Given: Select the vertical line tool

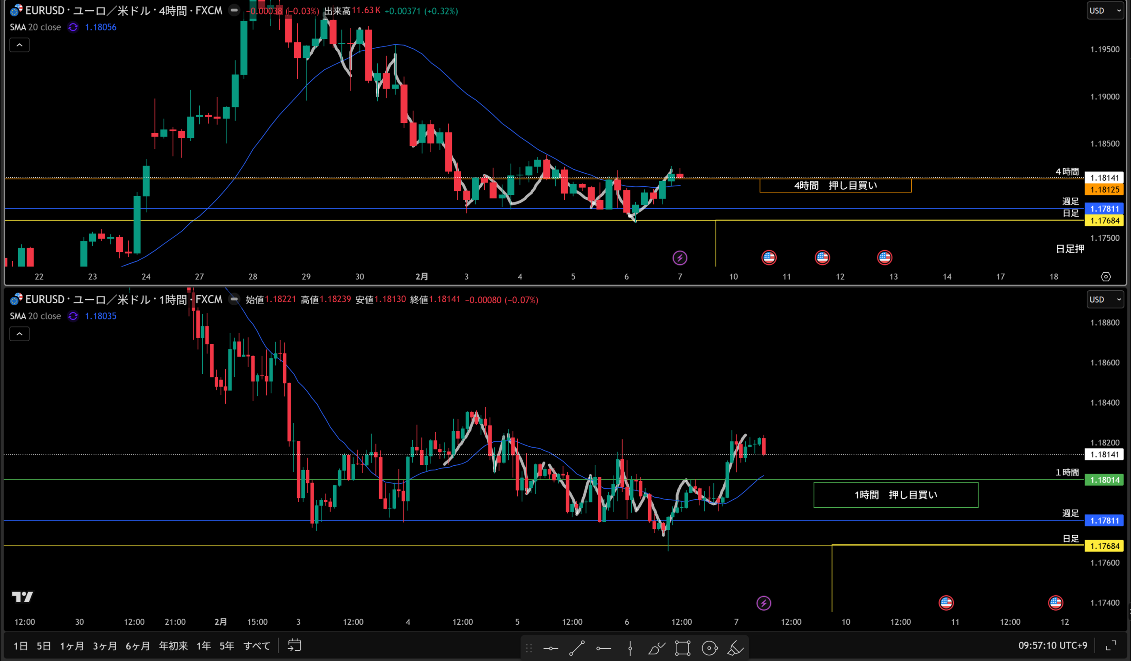Looking at the screenshot, I should (x=630, y=648).
